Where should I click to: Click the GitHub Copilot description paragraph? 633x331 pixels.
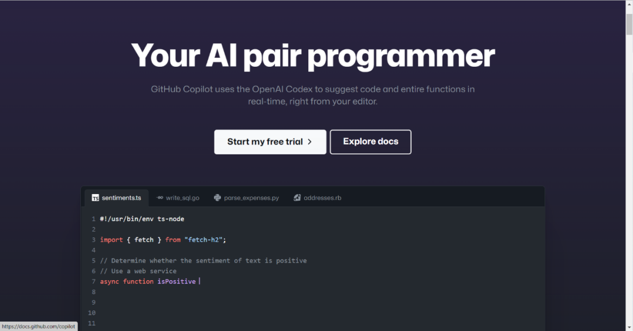[313, 95]
